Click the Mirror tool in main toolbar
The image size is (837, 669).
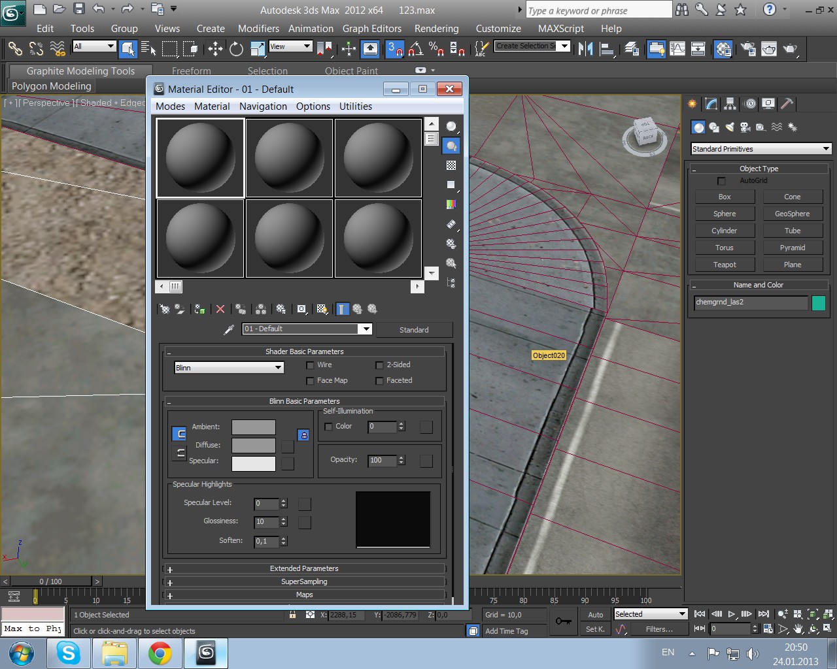pos(586,48)
